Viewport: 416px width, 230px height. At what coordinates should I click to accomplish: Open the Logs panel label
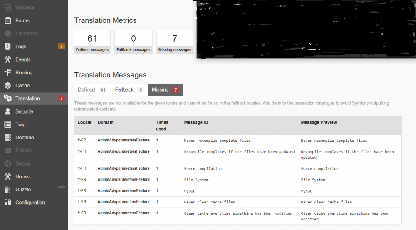pyautogui.click(x=21, y=47)
